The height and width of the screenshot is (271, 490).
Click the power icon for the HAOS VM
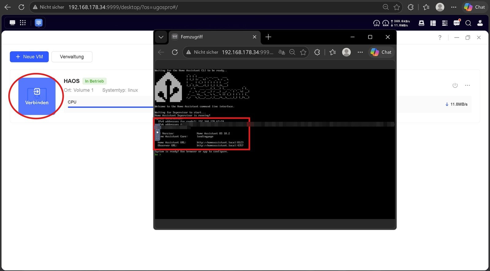[x=455, y=85]
